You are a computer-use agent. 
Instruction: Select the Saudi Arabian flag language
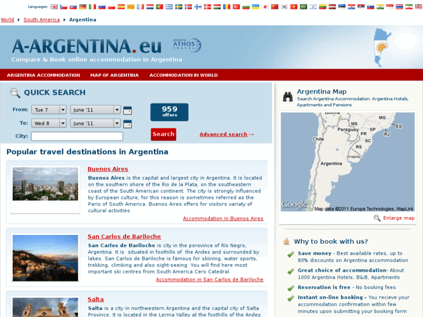[x=304, y=7]
